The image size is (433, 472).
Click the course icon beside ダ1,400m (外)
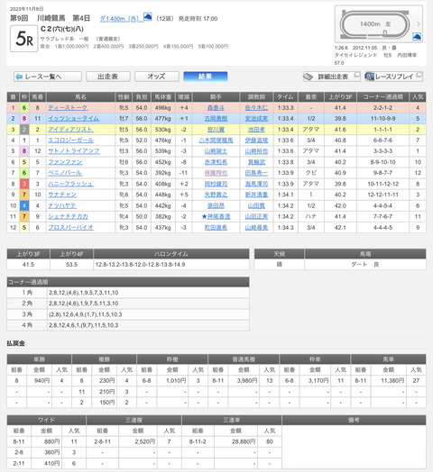coord(147,17)
